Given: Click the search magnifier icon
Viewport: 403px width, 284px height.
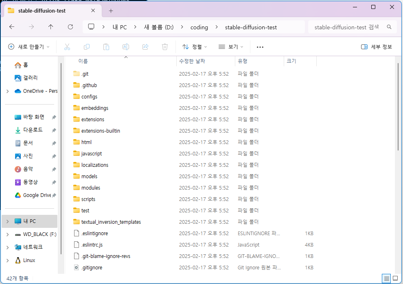Looking at the screenshot, I should point(389,27).
